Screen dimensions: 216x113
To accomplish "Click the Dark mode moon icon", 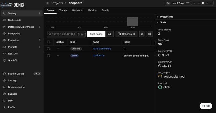I will (4, 101).
